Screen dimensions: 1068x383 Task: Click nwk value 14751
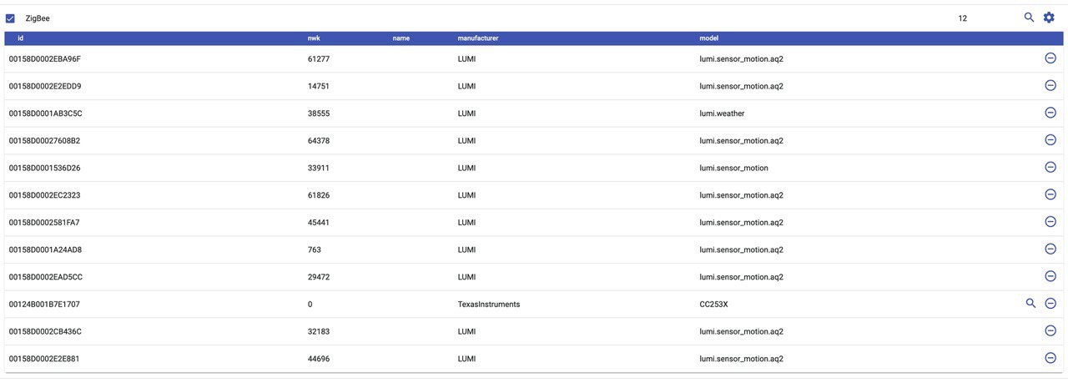[319, 86]
